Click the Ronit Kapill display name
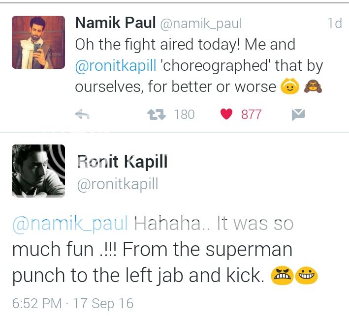 pos(122,162)
